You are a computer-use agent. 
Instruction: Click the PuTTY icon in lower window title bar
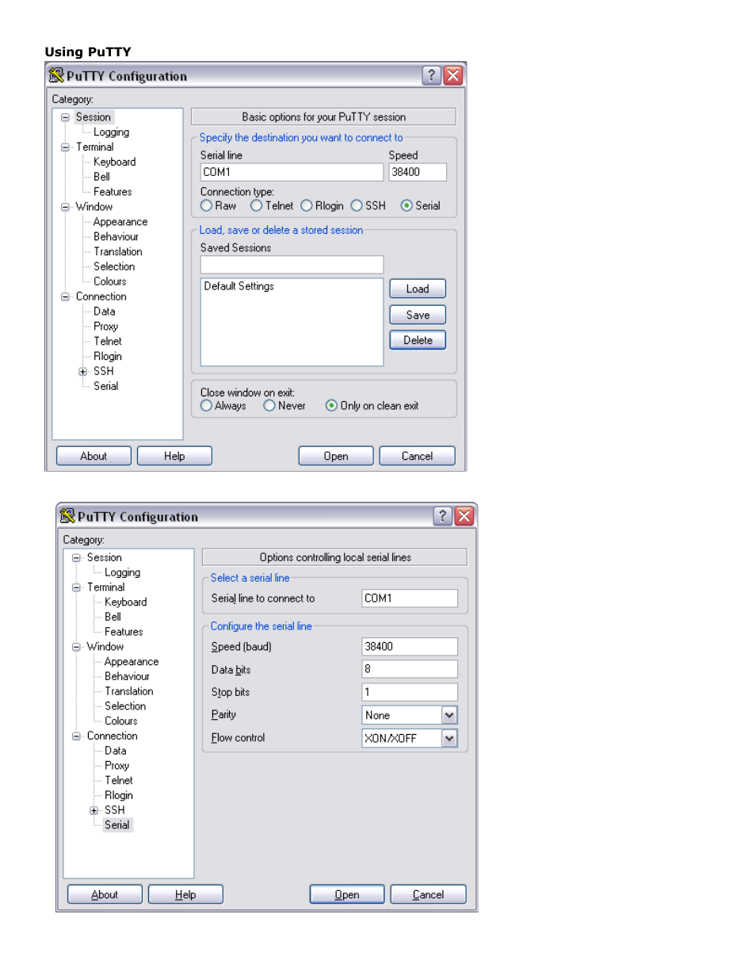[67, 516]
